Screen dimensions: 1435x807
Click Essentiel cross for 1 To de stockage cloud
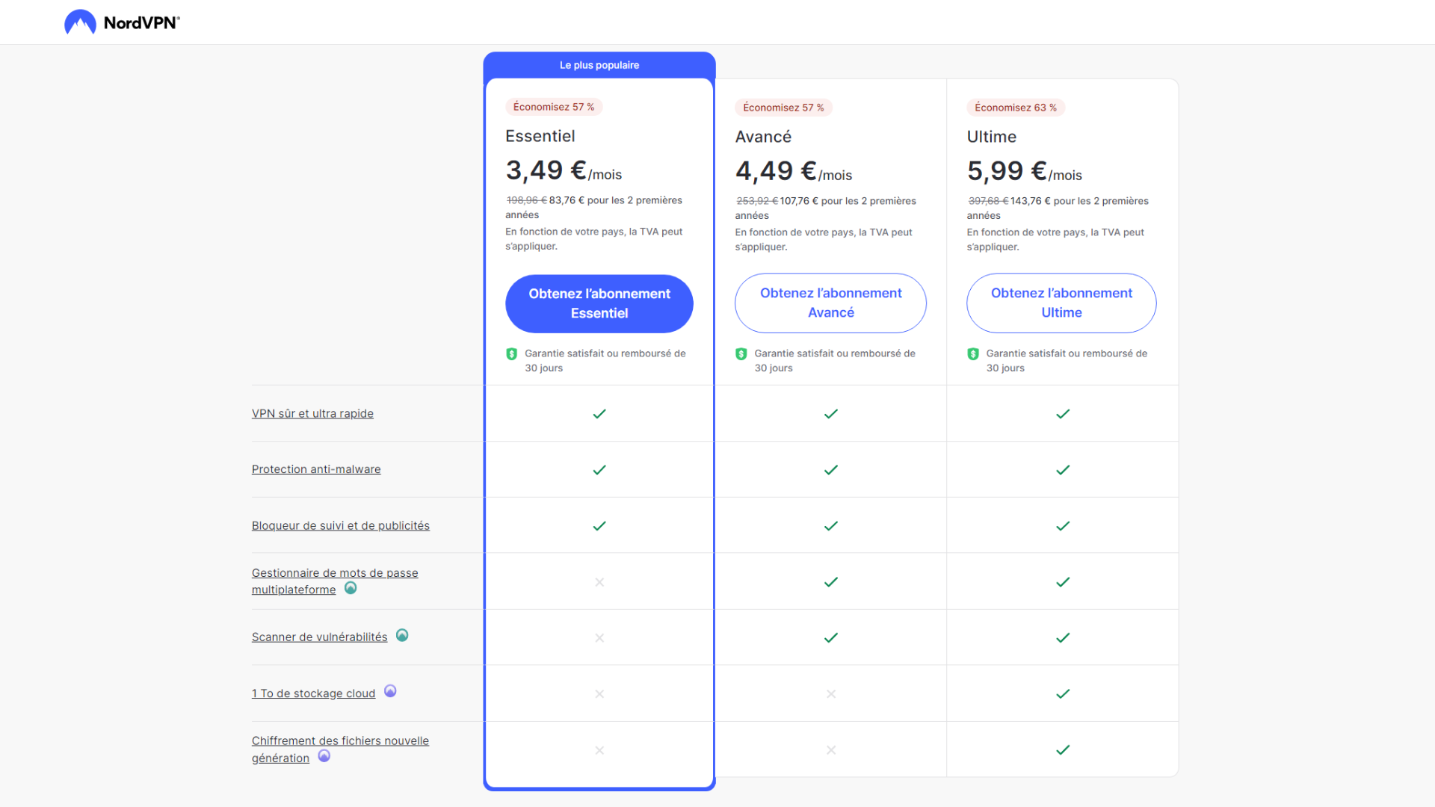(599, 694)
